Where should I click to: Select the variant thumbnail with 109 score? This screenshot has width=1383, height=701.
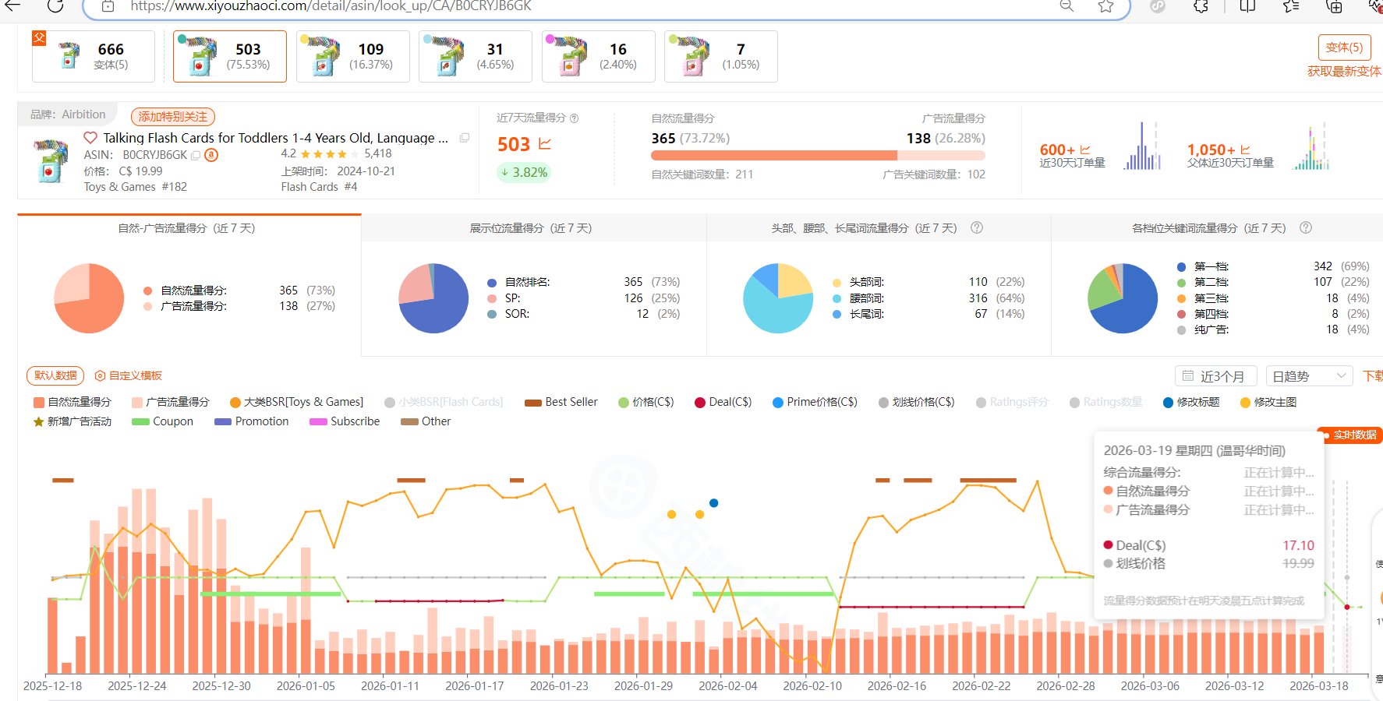[353, 56]
